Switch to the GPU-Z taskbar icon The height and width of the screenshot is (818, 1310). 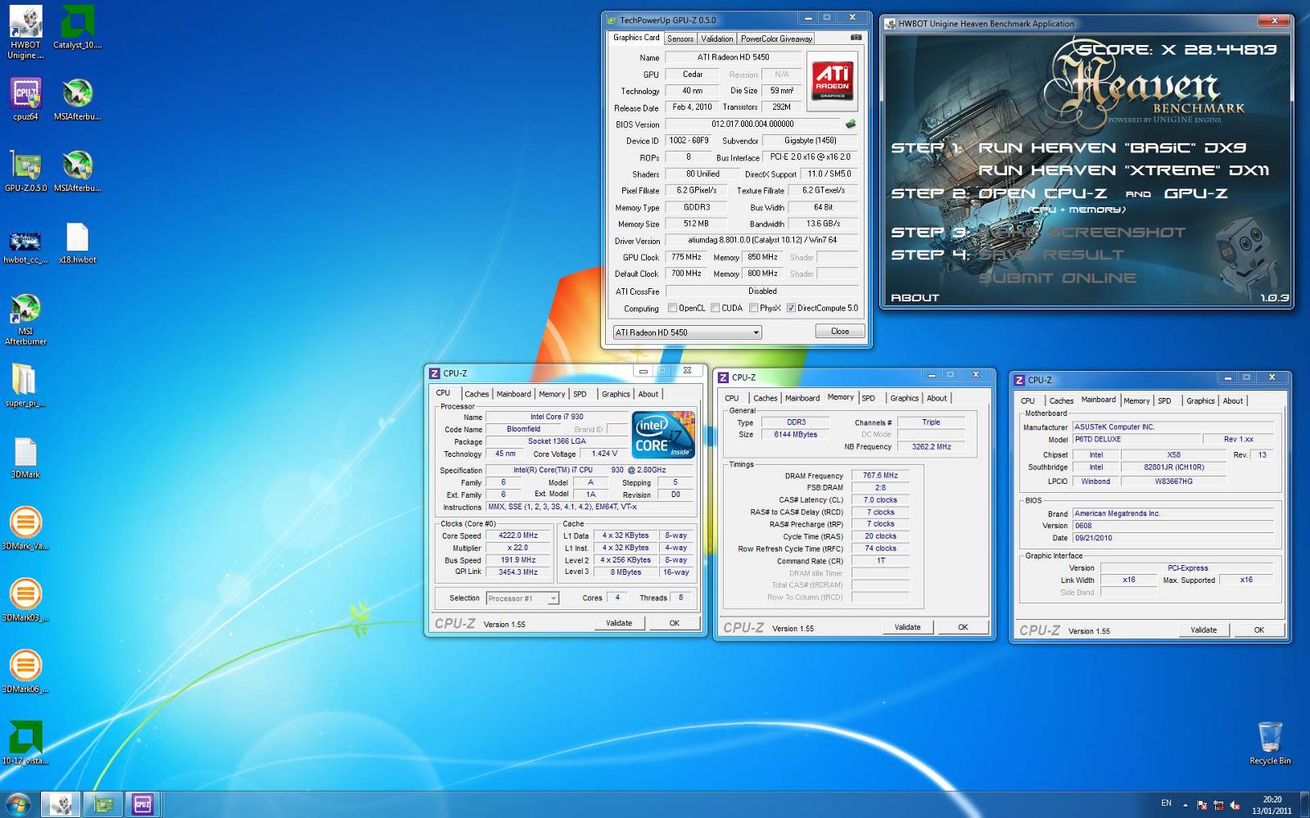click(x=103, y=805)
